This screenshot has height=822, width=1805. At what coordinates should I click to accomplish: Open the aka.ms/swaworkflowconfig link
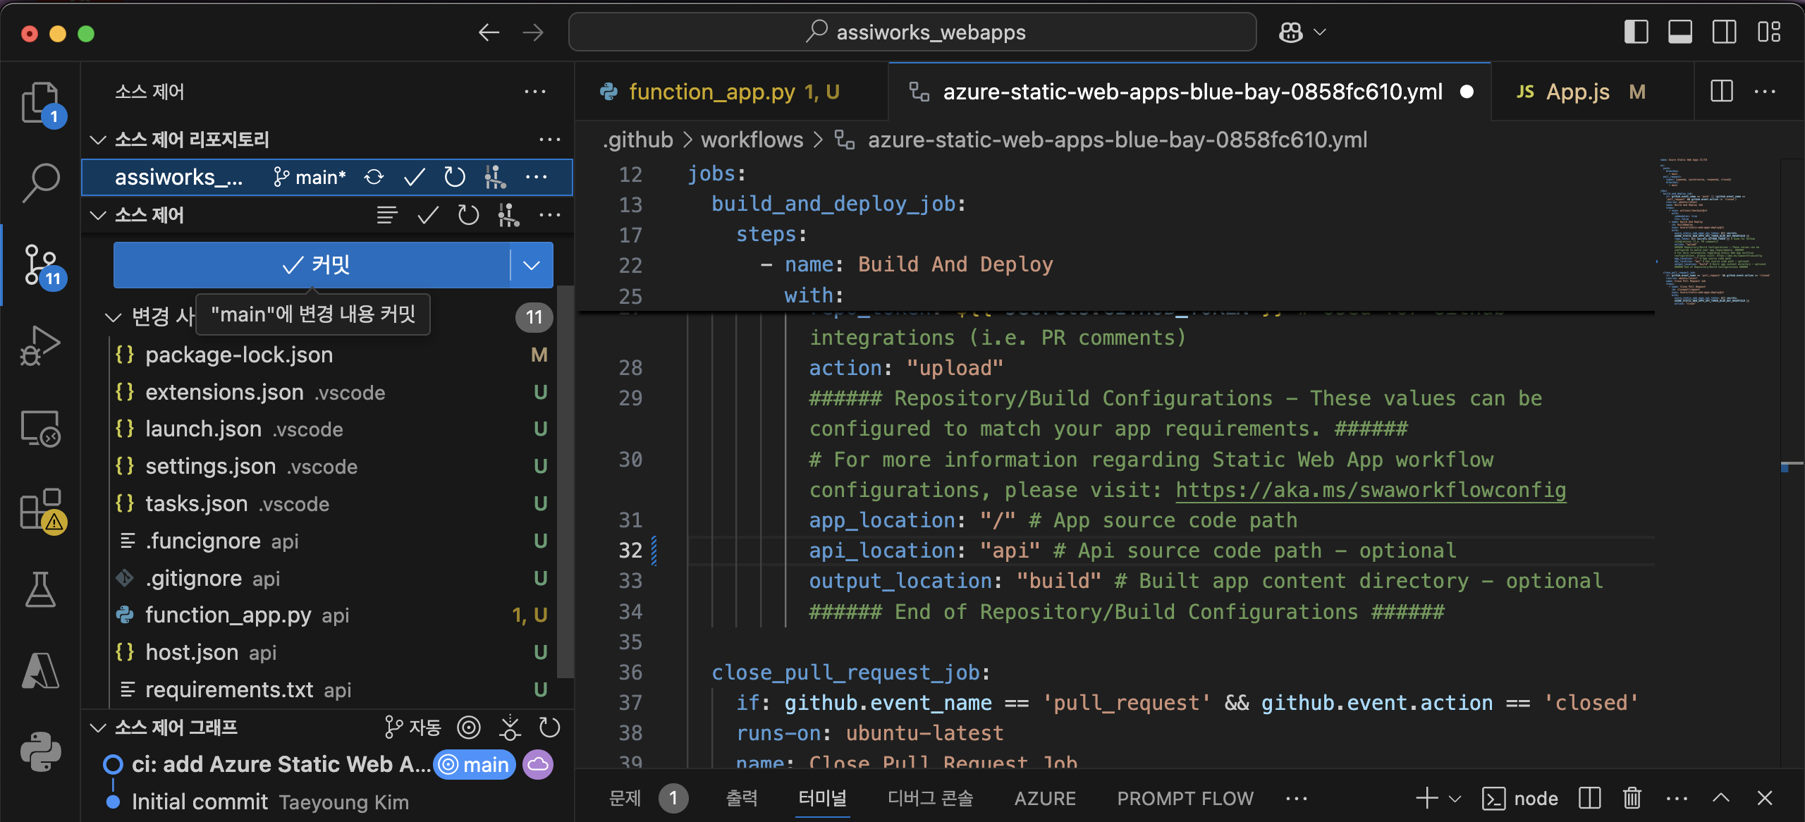[x=1370, y=490]
